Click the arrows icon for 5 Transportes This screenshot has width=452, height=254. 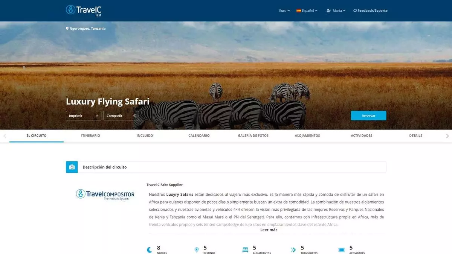[293, 250]
